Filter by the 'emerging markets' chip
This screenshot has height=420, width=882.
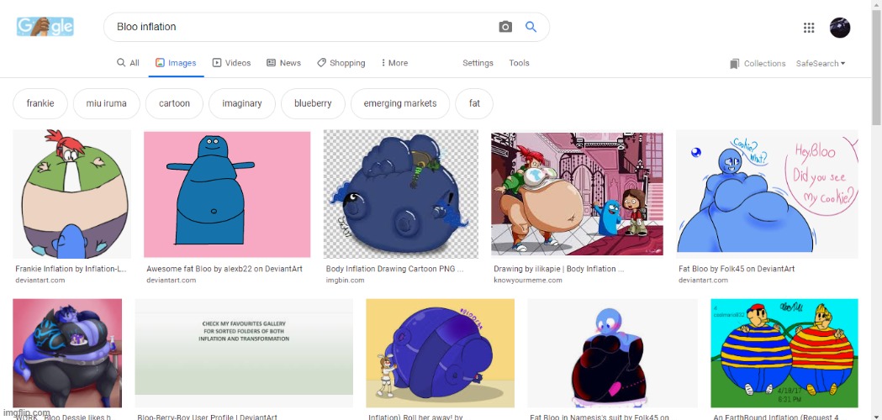pyautogui.click(x=400, y=103)
